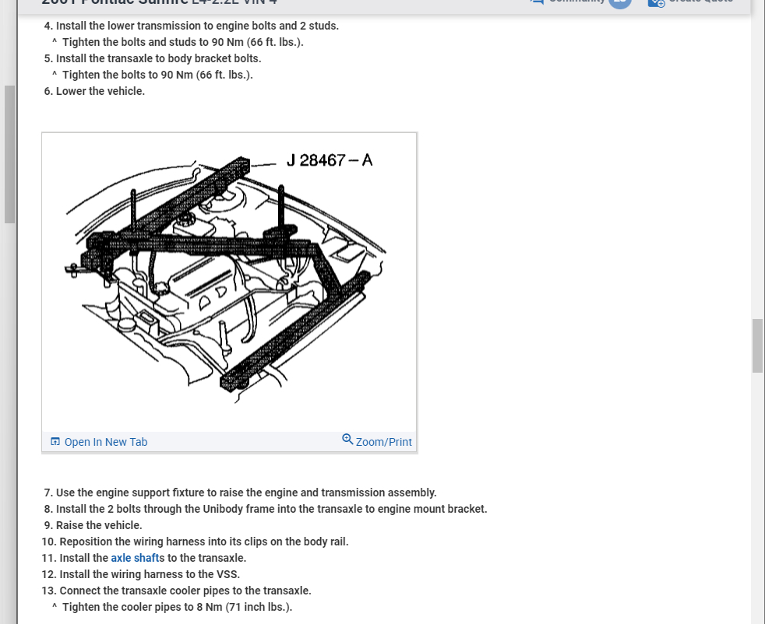Click the right-side page scrollbar thumb

pyautogui.click(x=757, y=346)
